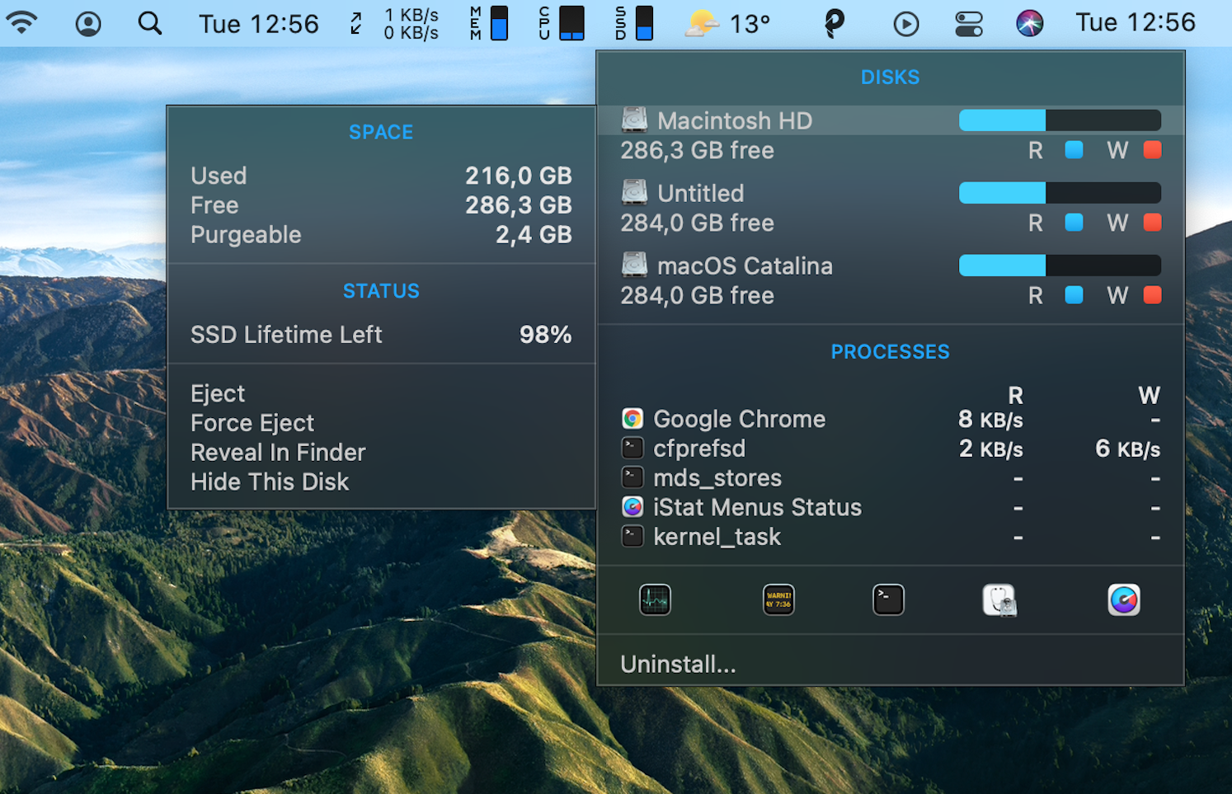
Task: Click the Macintosh HD usage bar
Action: pyautogui.click(x=1059, y=120)
